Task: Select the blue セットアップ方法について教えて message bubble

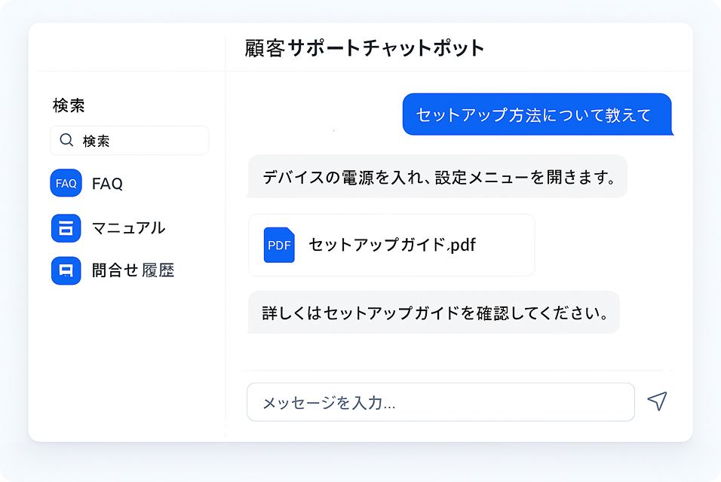Action: [538, 114]
